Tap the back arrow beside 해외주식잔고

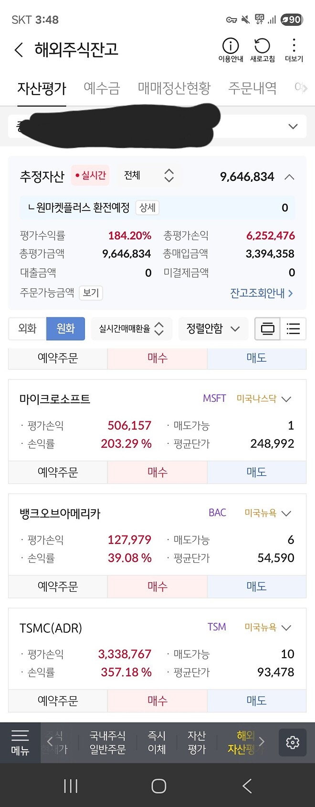(19, 50)
